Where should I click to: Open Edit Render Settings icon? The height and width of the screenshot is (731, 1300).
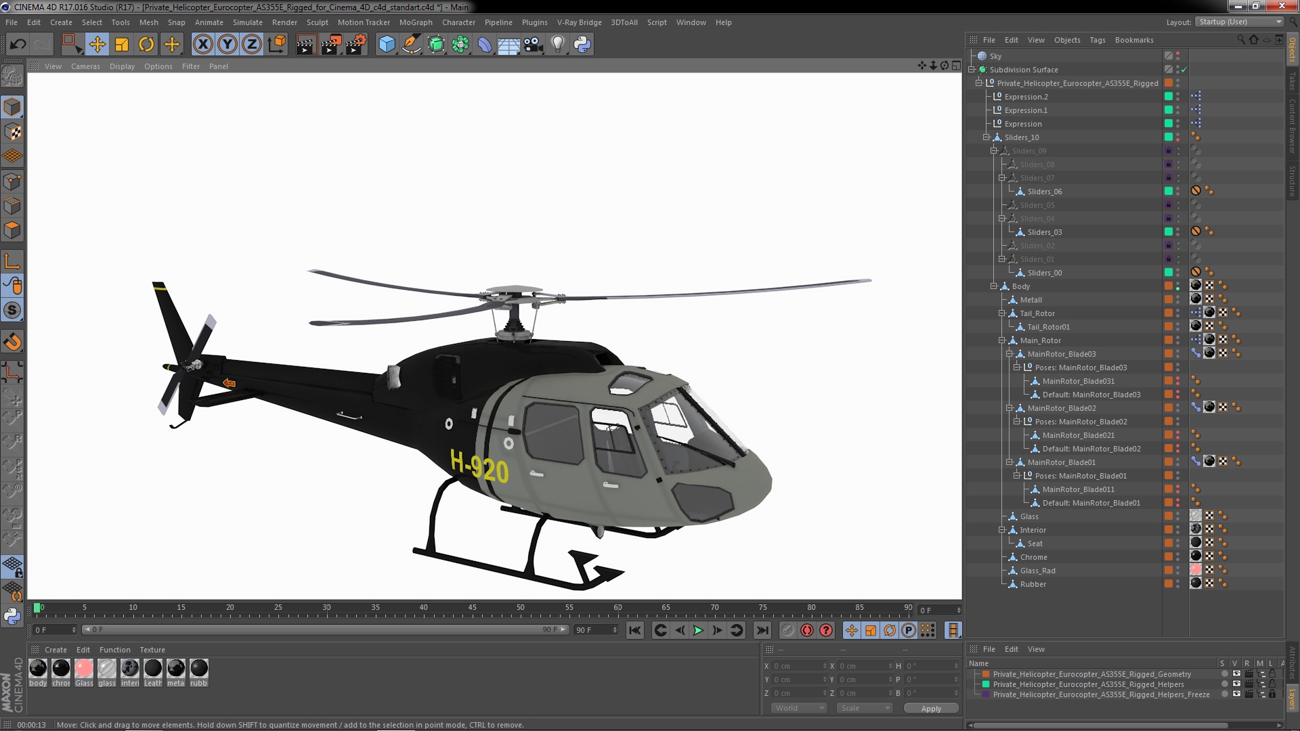pyautogui.click(x=355, y=45)
